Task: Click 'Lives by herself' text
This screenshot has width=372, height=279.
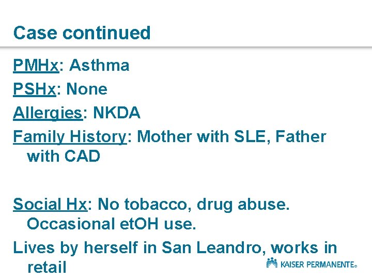Action: pos(76,247)
